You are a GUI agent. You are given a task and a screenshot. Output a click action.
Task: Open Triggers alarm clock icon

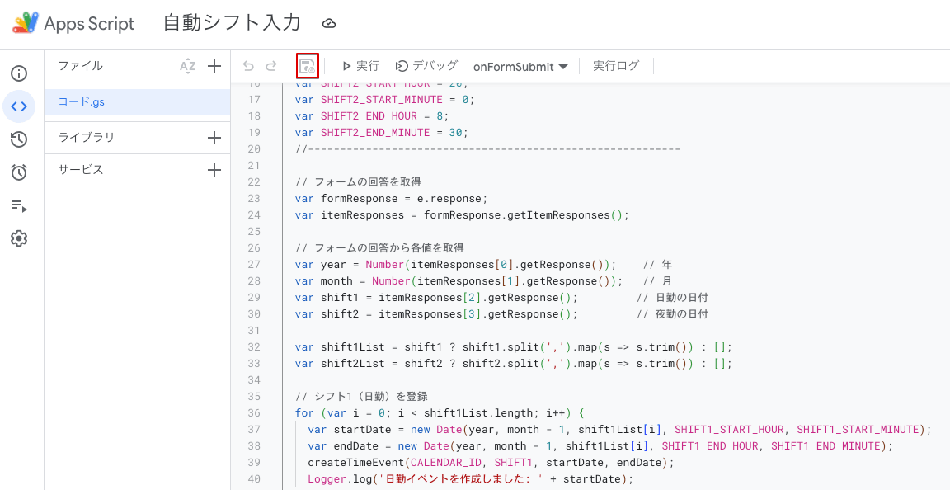pos(19,172)
